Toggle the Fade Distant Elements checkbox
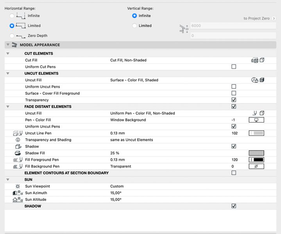The width and height of the screenshot is (281, 234). 234,106
